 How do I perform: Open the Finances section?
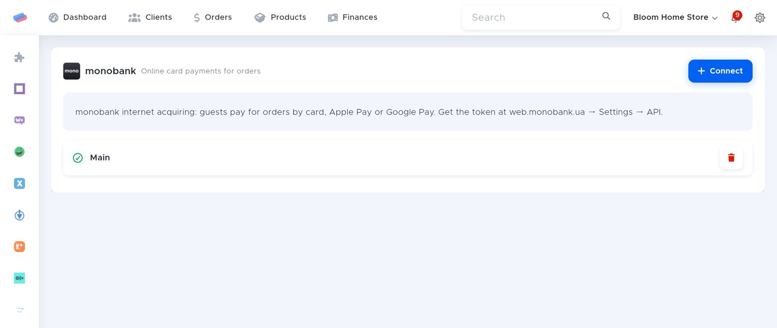click(353, 17)
